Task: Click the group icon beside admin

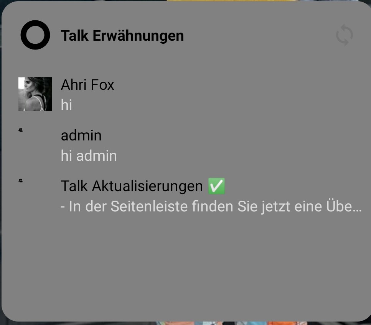Action: 21,130
